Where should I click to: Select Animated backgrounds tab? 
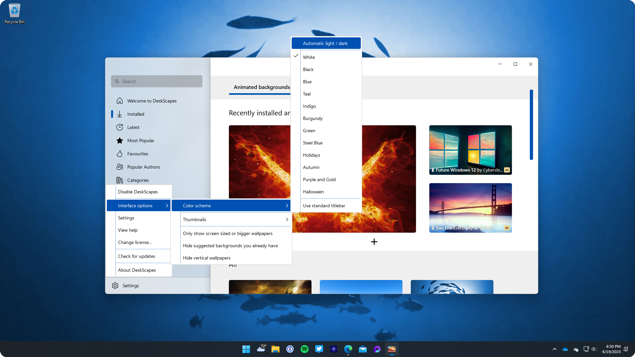tap(262, 87)
